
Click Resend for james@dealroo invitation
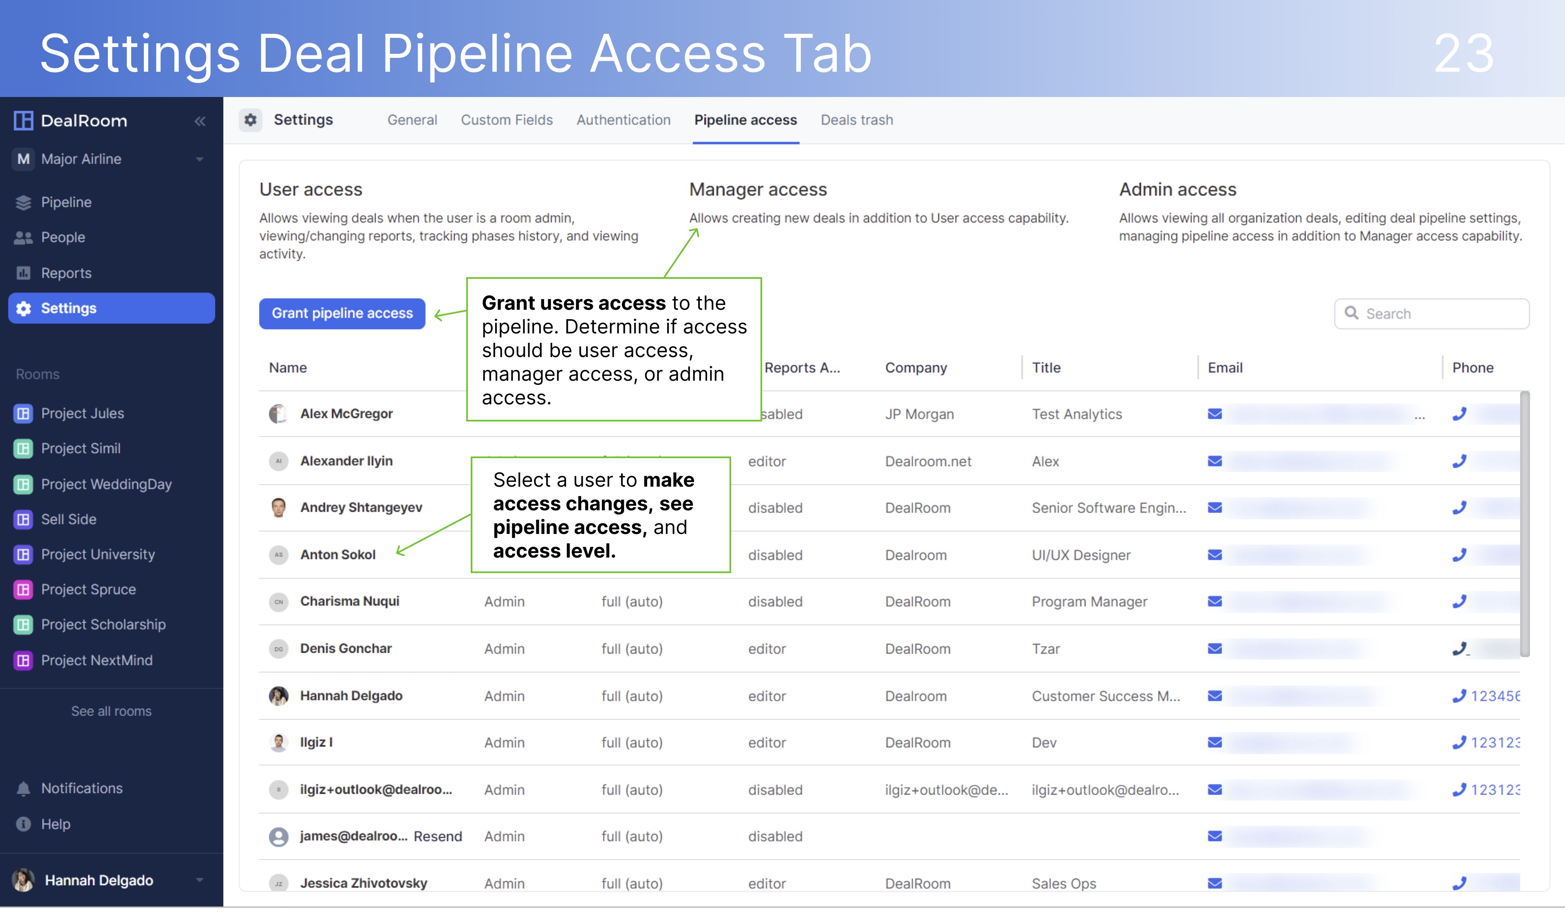(439, 836)
